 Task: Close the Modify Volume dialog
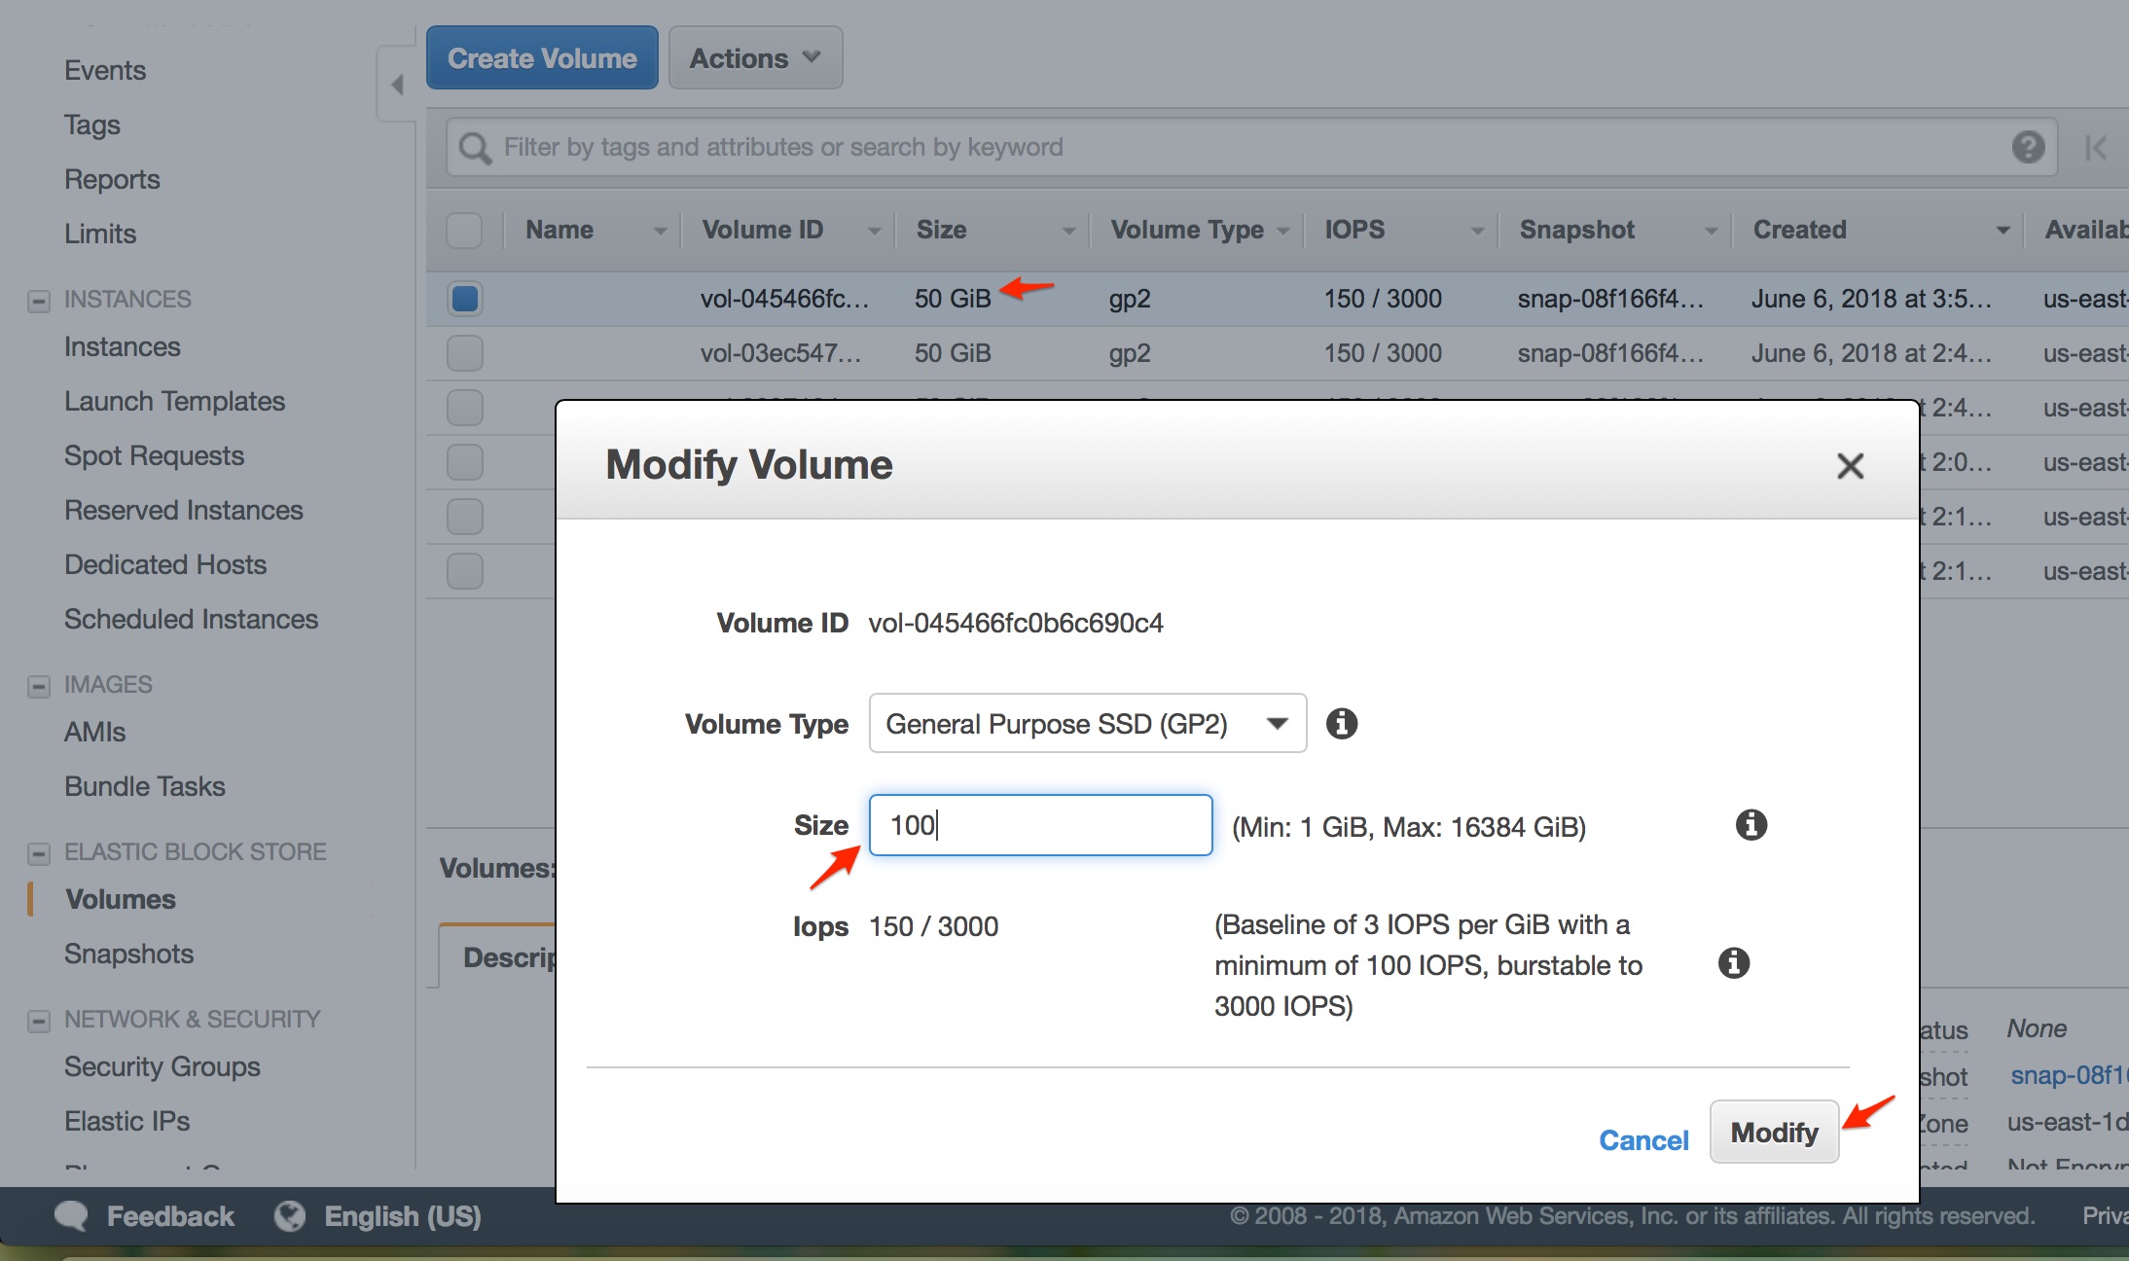[1850, 465]
